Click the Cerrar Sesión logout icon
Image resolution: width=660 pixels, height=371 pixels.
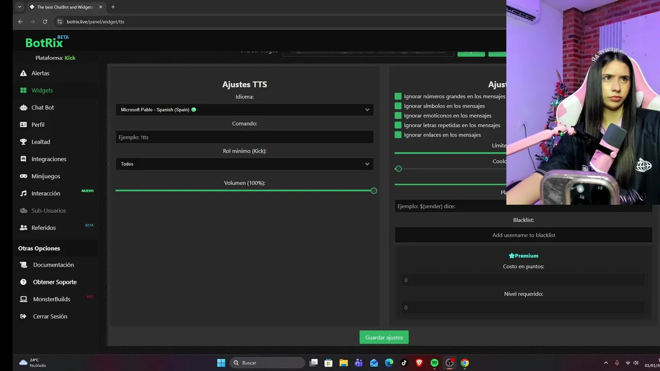(x=23, y=316)
